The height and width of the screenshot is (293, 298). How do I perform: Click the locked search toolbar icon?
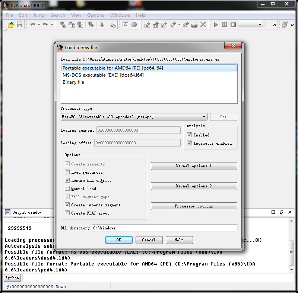pyautogui.click(x=113, y=25)
